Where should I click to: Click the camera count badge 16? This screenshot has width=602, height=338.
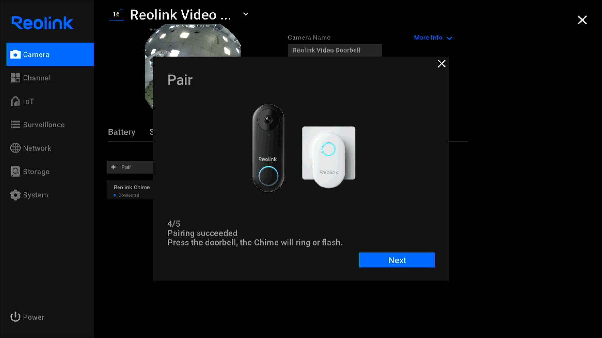pos(116,14)
